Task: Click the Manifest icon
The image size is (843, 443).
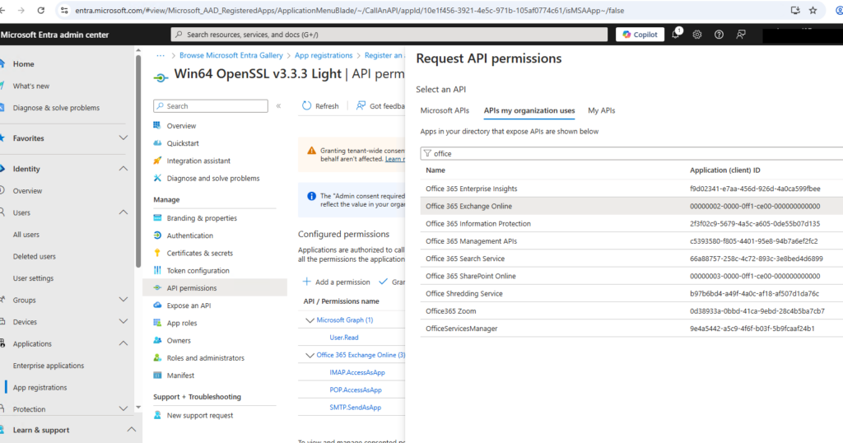Action: [157, 375]
